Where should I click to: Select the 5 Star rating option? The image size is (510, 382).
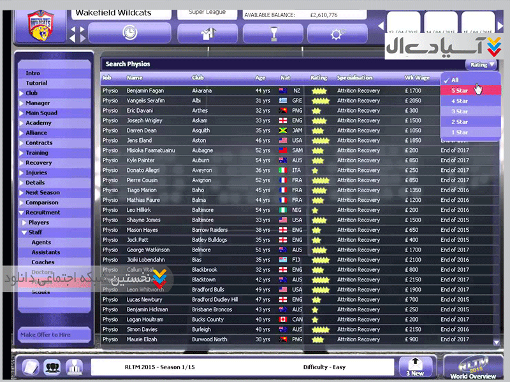point(460,90)
